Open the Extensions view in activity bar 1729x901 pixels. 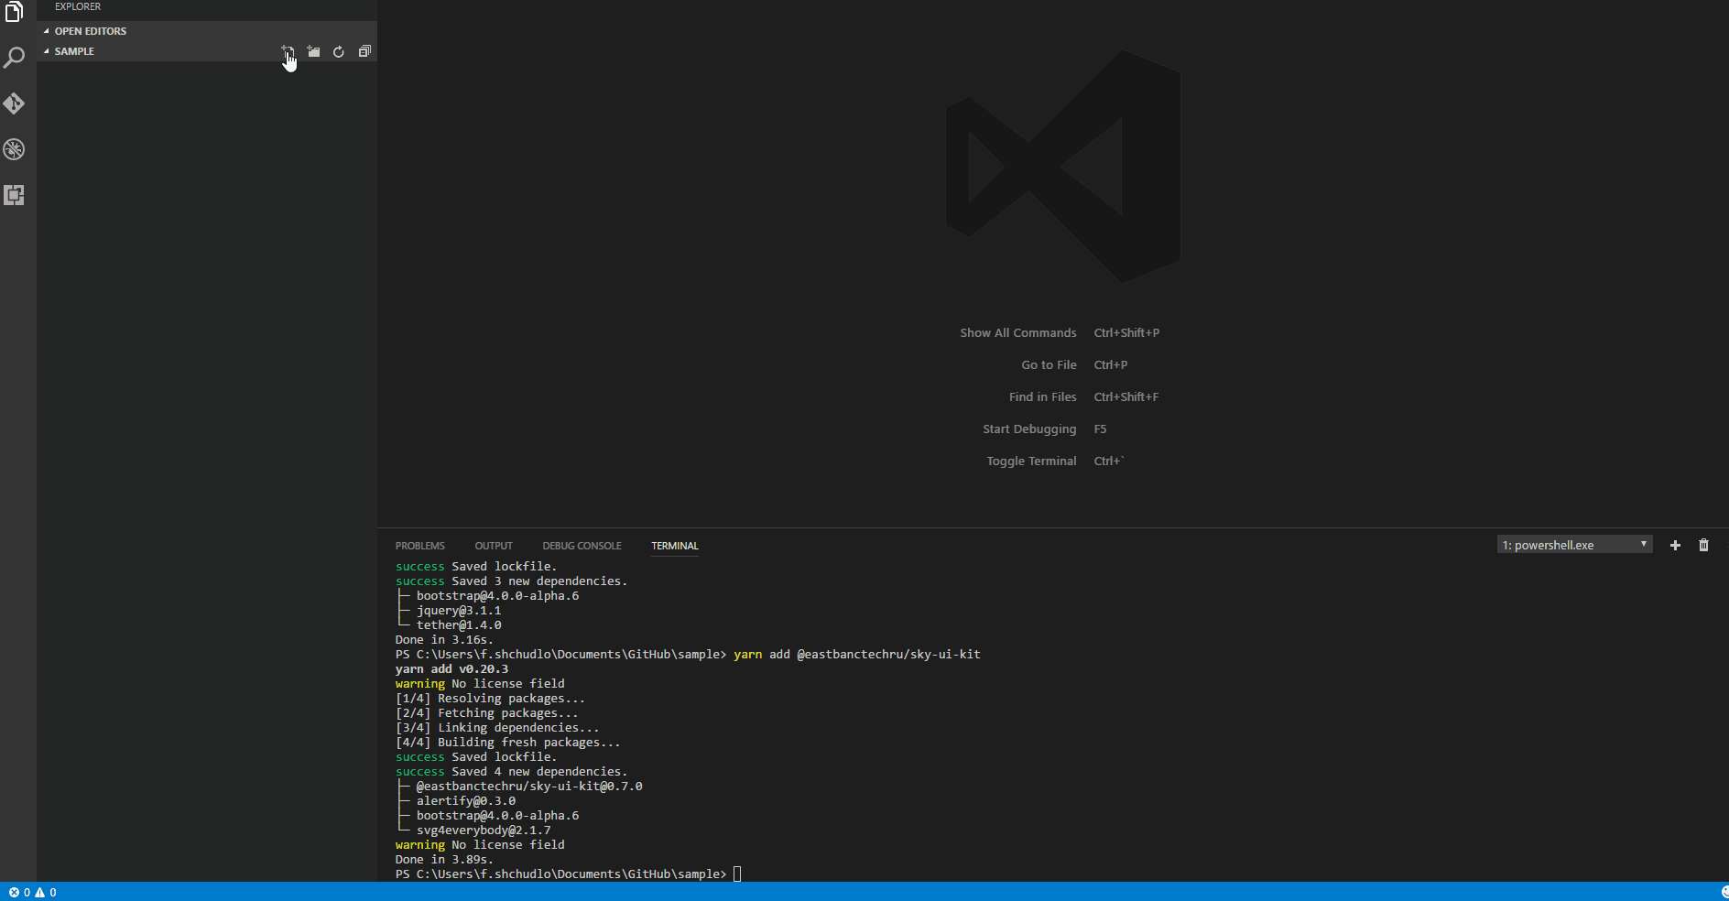[x=14, y=195]
